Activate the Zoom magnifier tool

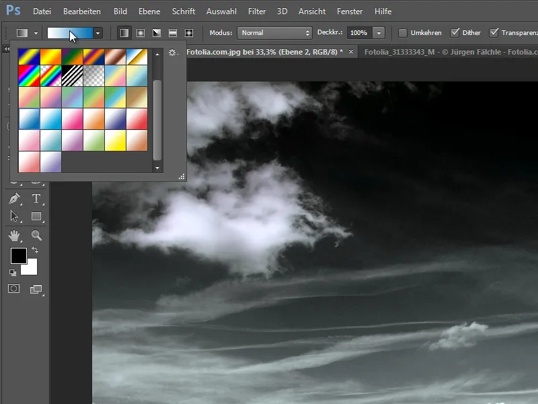36,236
